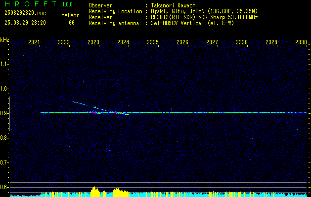This screenshot has height=197, width=311.
Task: Click the gray vertical range bar beside 0.9
Action: [x=9, y=114]
